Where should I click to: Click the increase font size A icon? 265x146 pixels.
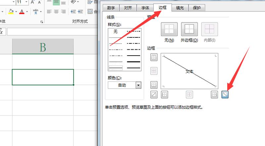point(32,2)
